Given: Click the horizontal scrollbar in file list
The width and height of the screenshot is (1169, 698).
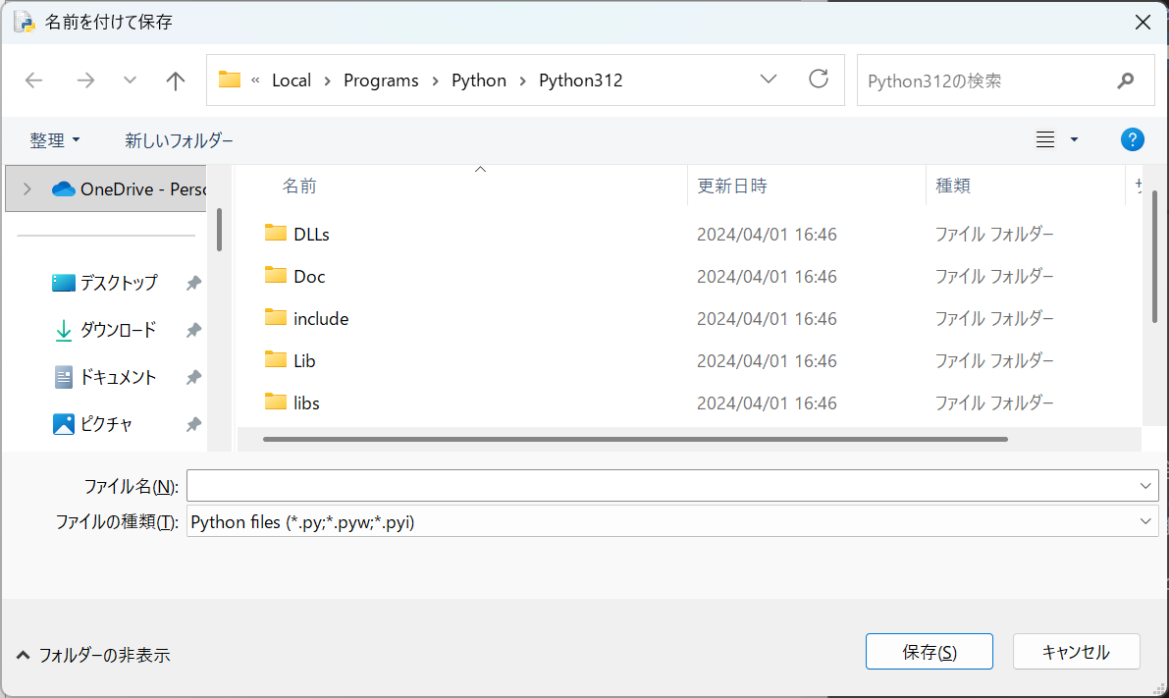Looking at the screenshot, I should [x=635, y=439].
